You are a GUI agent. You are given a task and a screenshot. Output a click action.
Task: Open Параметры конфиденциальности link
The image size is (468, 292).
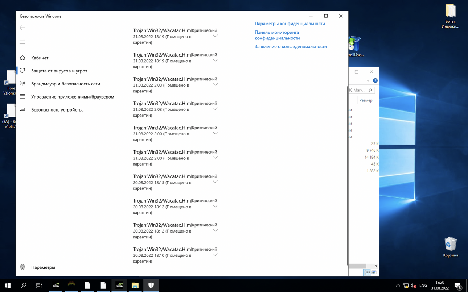tap(290, 24)
